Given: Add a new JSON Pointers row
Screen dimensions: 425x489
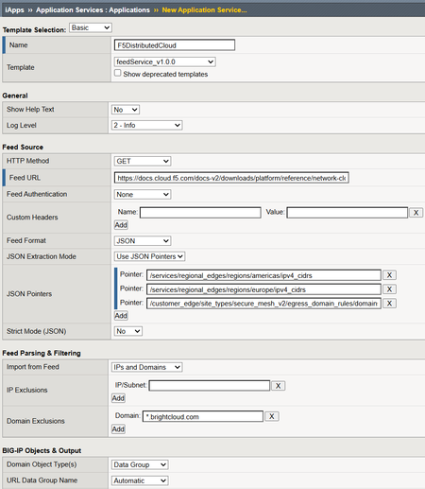Looking at the screenshot, I should (121, 316).
